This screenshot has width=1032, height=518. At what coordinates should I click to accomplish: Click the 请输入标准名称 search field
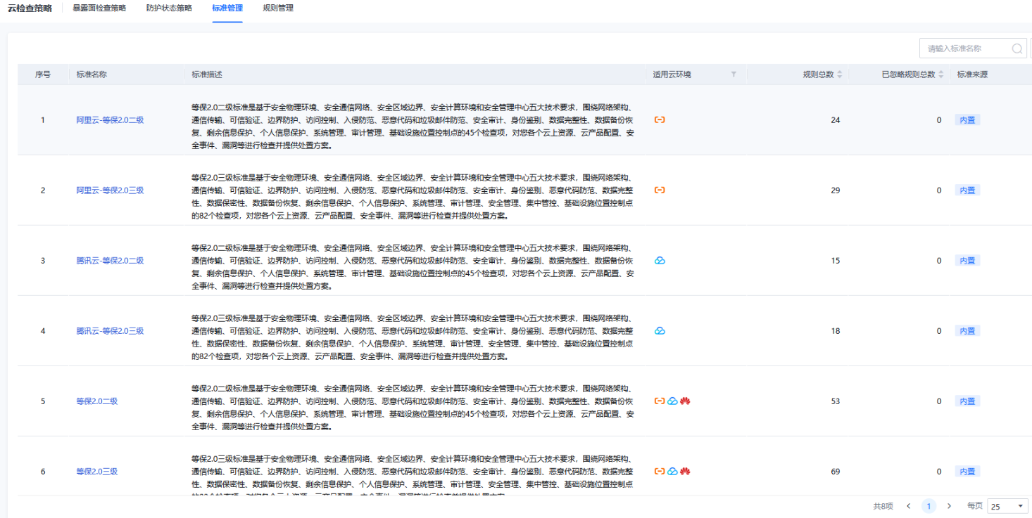coord(964,48)
